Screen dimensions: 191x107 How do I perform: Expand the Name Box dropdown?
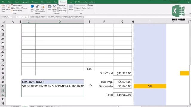(11, 17)
